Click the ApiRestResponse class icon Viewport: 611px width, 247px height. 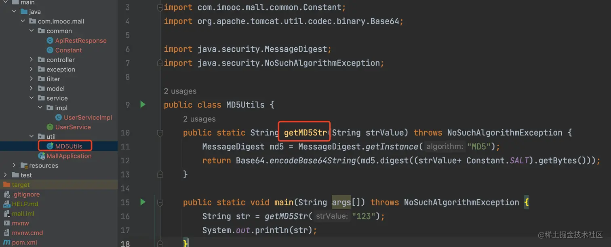[50, 40]
